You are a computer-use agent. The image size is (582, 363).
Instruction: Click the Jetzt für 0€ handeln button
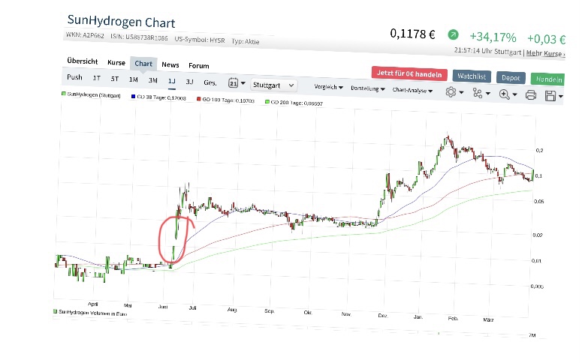click(409, 73)
